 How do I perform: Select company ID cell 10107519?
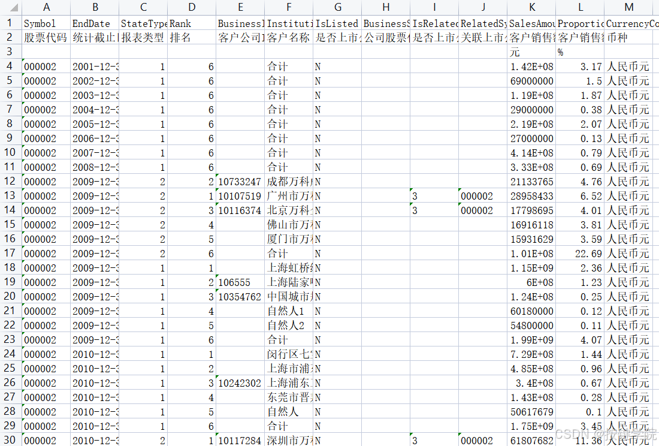(x=240, y=196)
